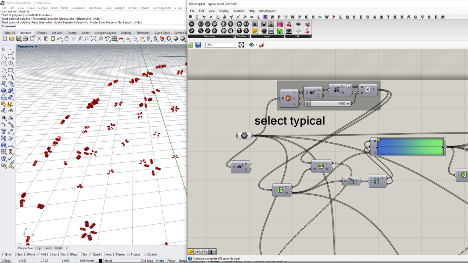This screenshot has width=468, height=263.
Task: Enable the Near osnap checkbox
Action: tap(14, 255)
